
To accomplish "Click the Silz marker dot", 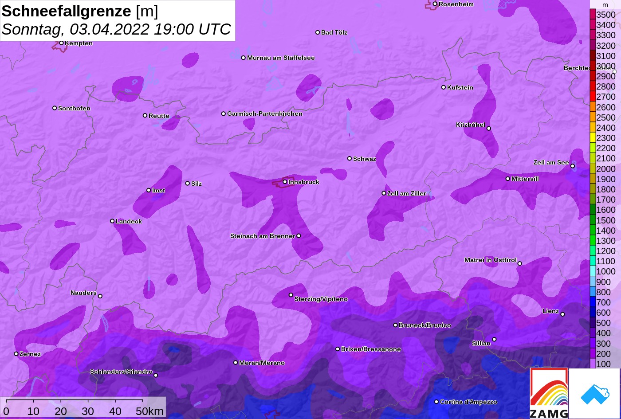I will tap(187, 184).
